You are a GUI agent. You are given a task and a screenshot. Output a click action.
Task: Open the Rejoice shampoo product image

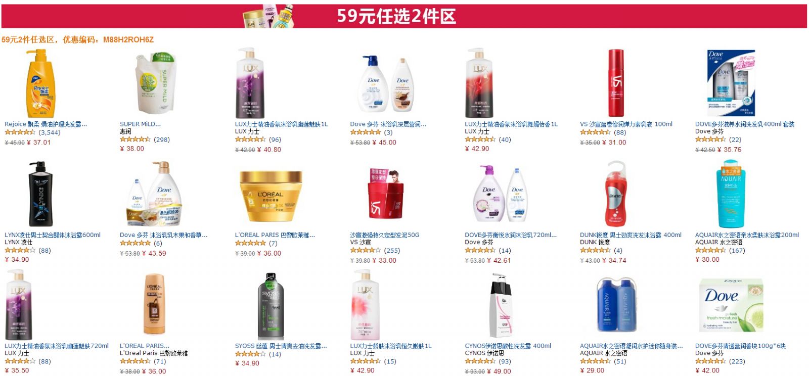[x=39, y=83]
